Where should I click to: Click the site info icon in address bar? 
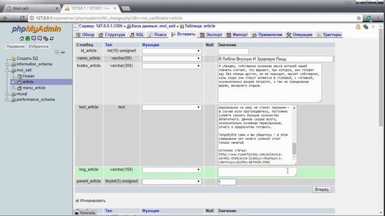tap(32, 18)
